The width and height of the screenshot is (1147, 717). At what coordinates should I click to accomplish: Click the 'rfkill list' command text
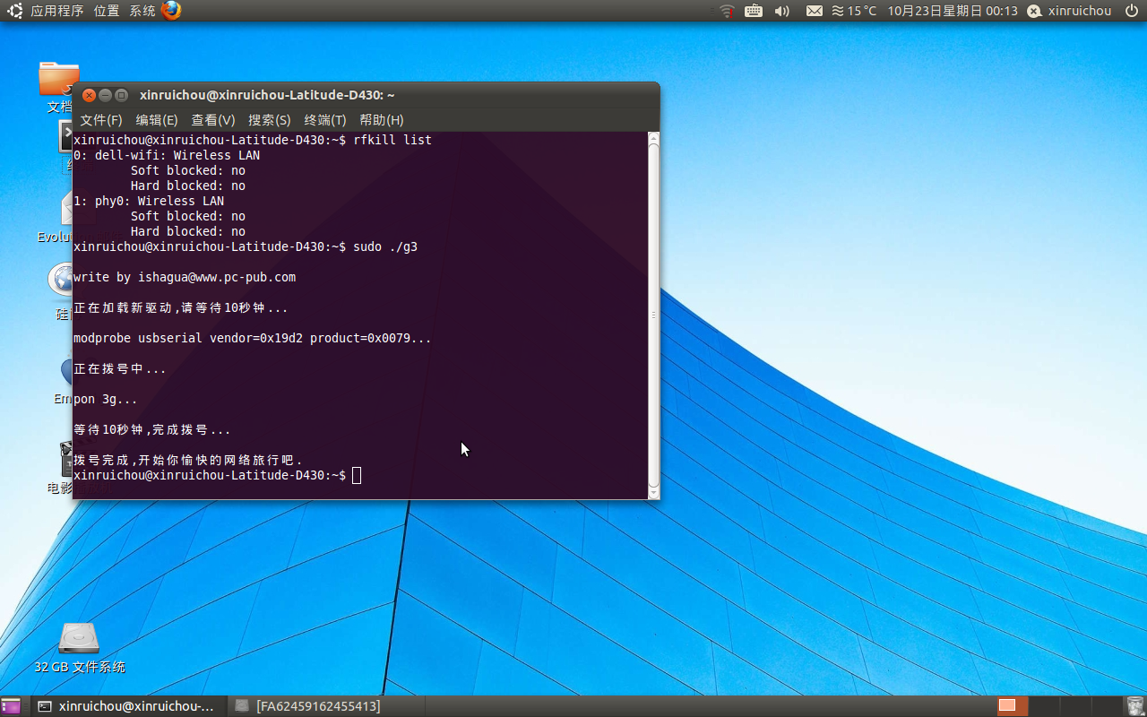(x=392, y=140)
